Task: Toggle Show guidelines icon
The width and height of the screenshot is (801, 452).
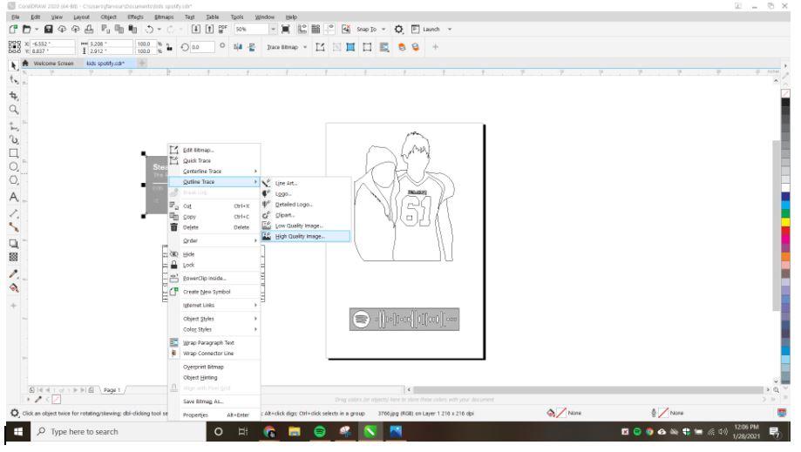Action: tap(330, 29)
